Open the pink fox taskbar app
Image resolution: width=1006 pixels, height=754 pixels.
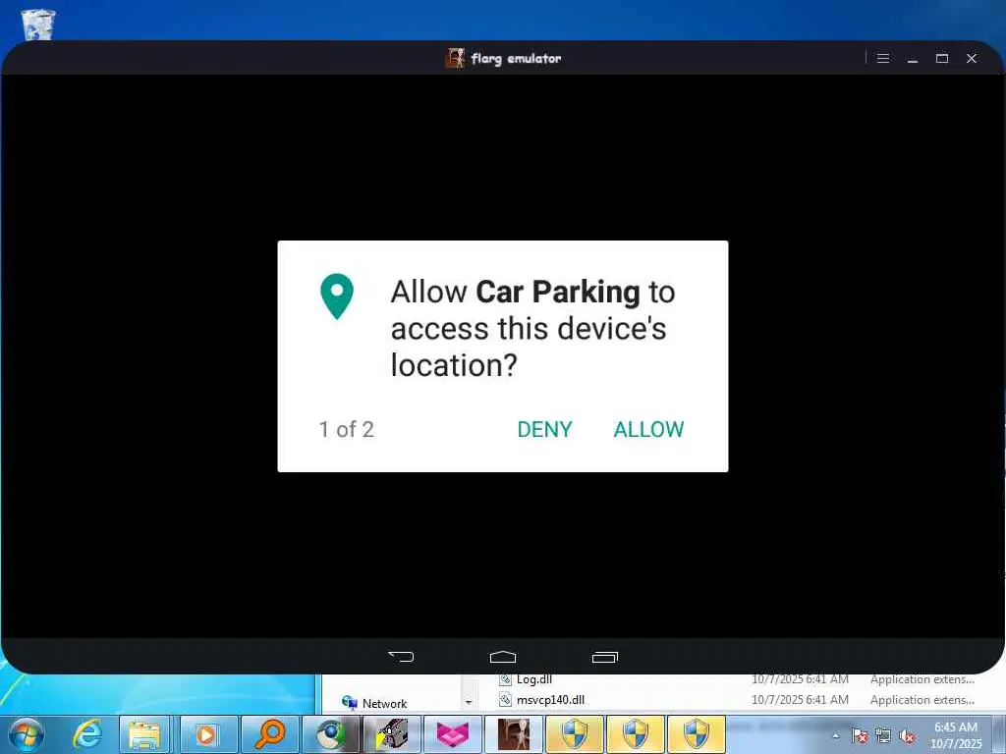pos(453,734)
